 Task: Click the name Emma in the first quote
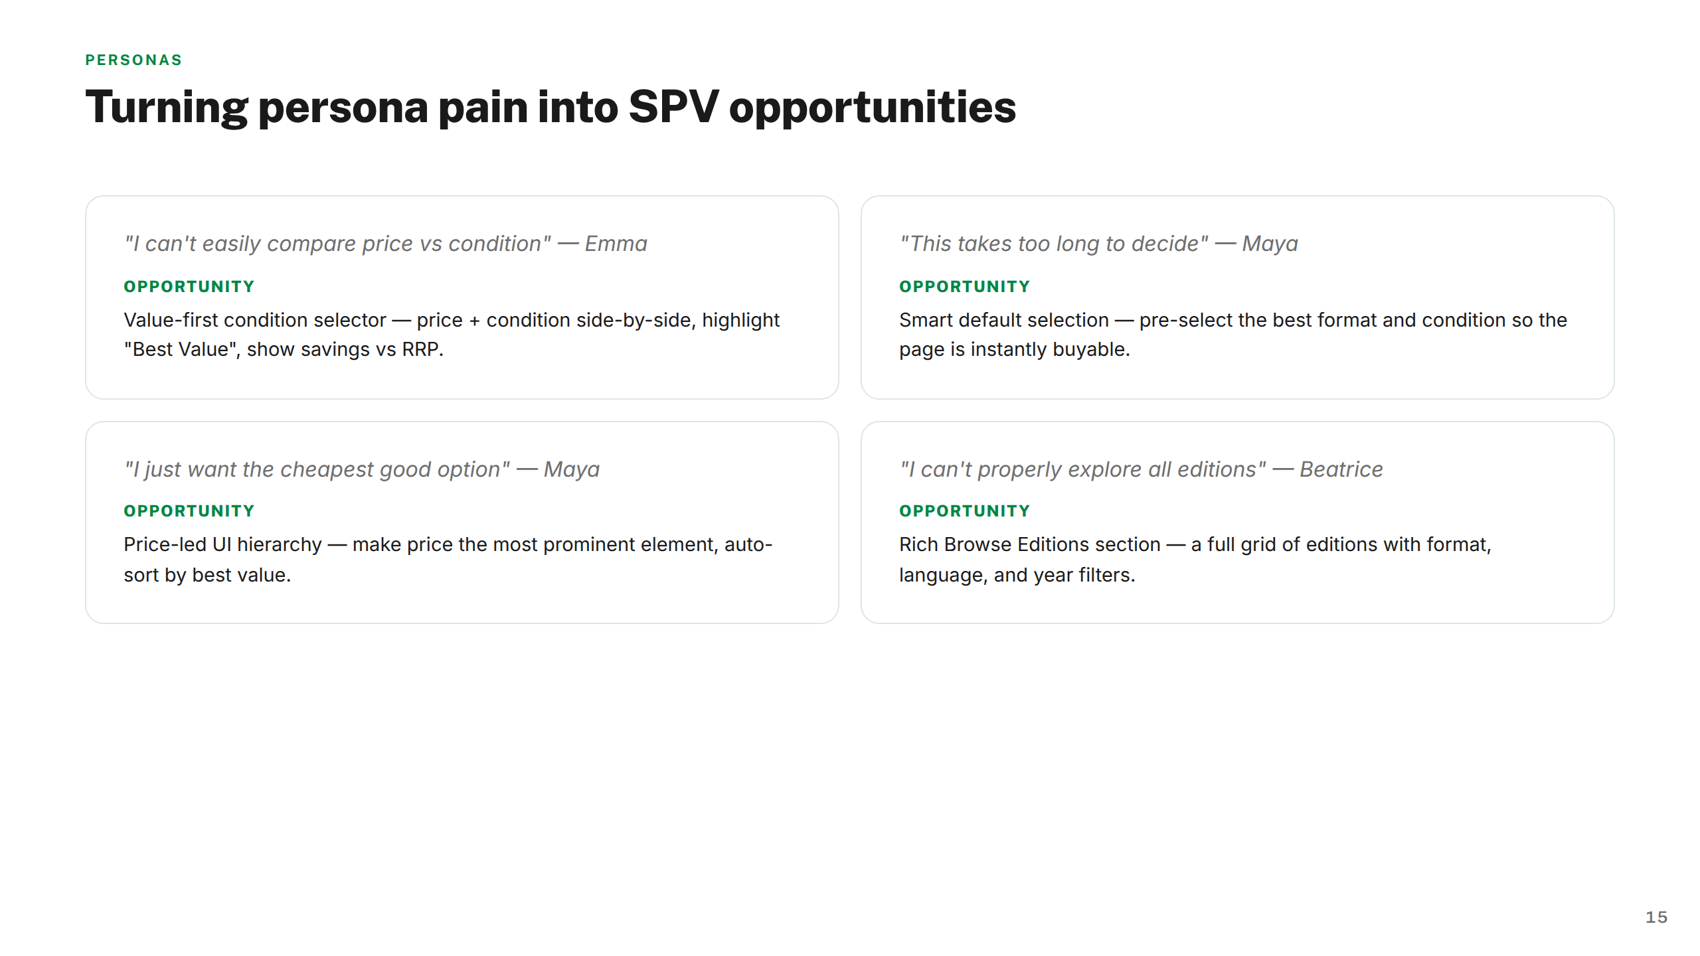point(616,244)
